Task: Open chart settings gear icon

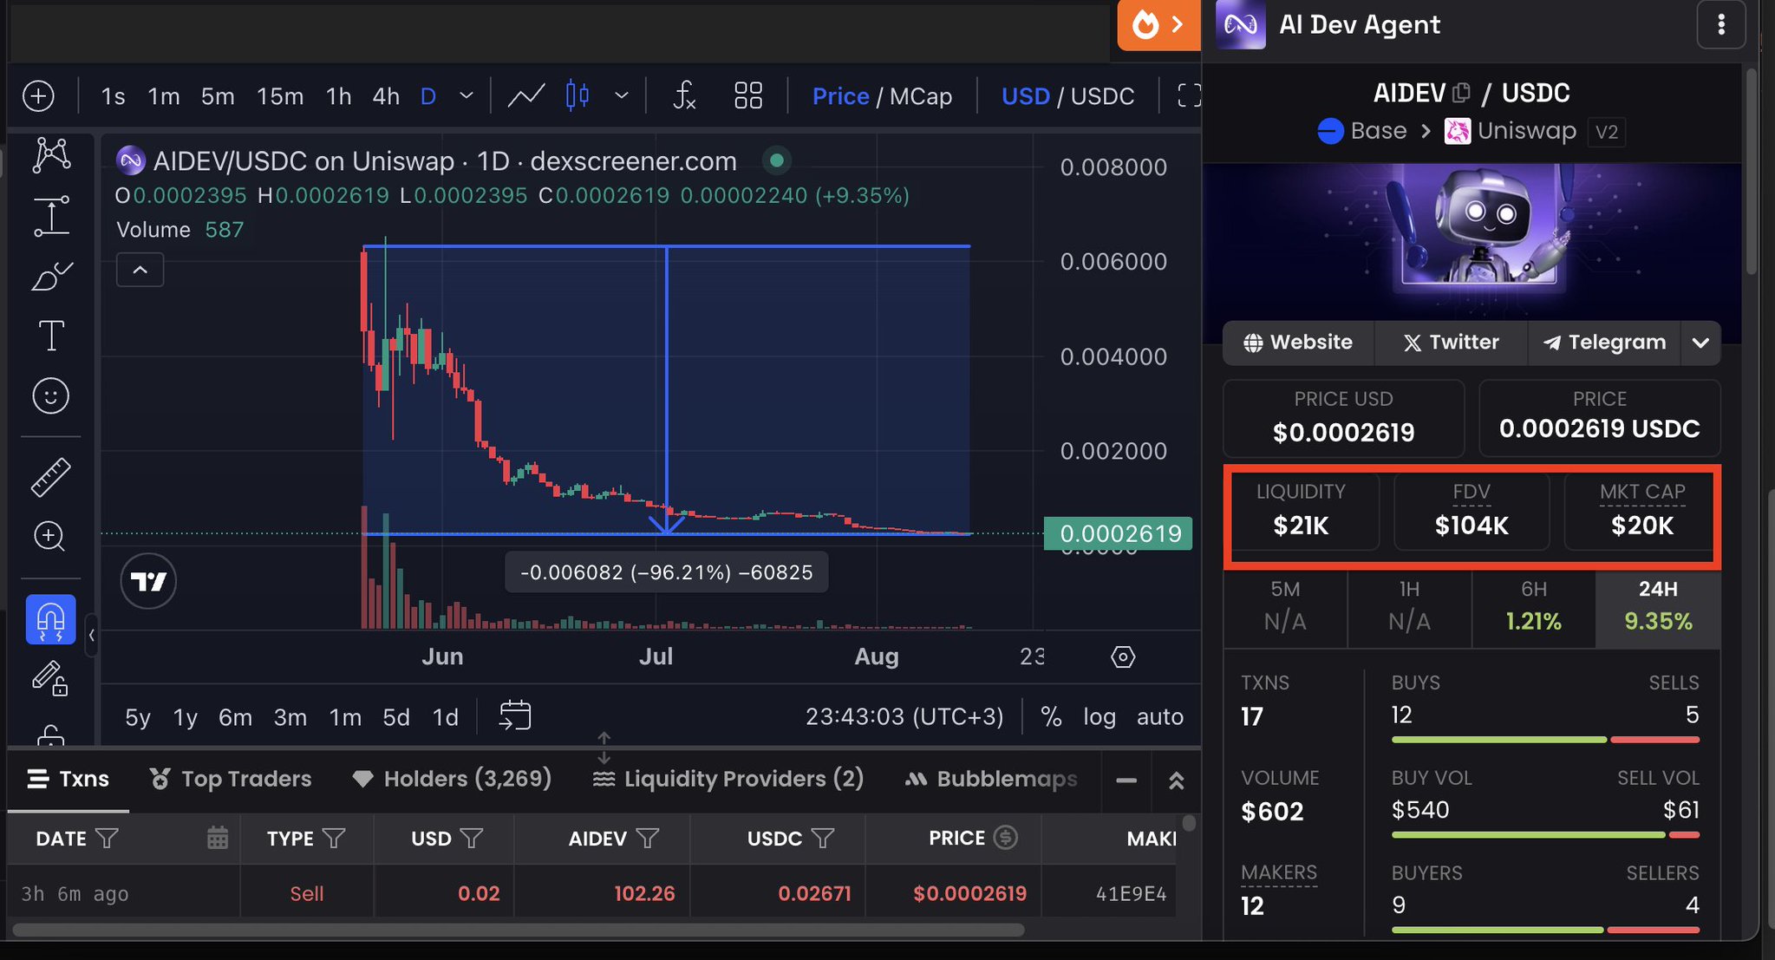Action: [x=1123, y=656]
